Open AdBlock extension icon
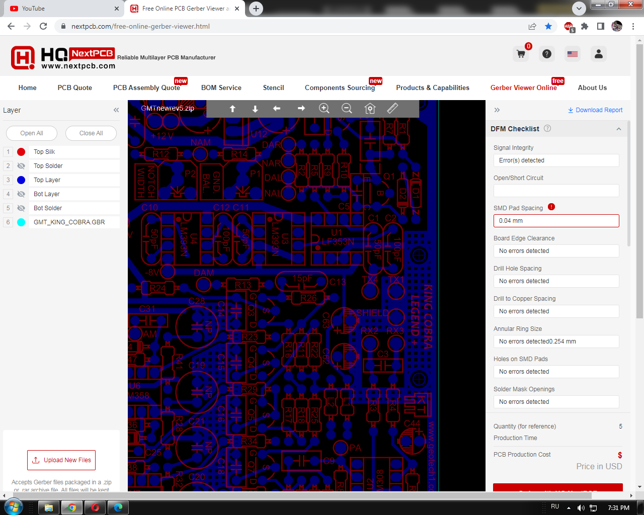The image size is (644, 515). click(569, 27)
